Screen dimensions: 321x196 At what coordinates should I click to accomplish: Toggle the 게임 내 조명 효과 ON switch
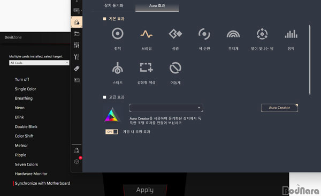(112, 132)
